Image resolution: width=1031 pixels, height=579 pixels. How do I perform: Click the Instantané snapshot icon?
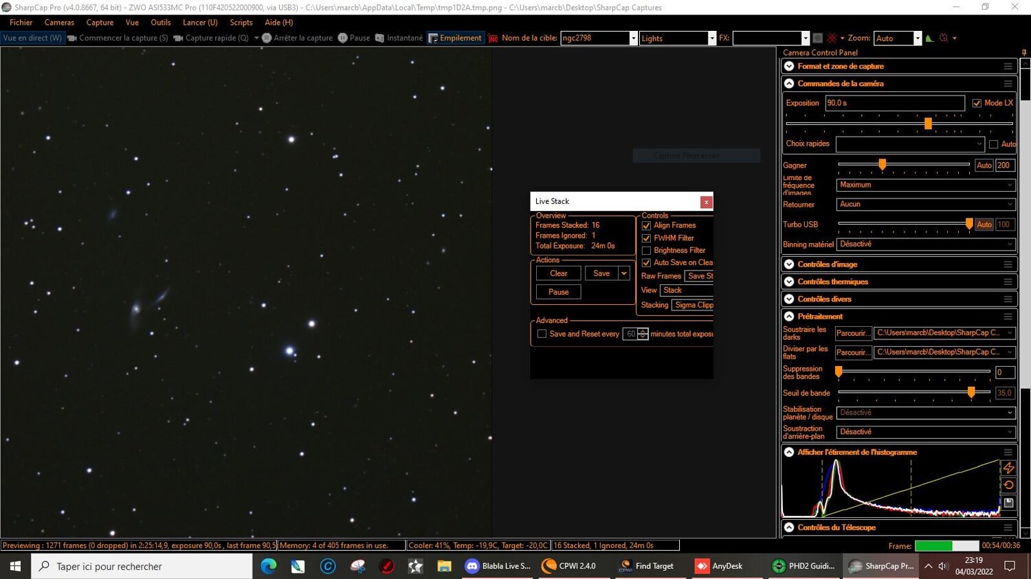(379, 38)
